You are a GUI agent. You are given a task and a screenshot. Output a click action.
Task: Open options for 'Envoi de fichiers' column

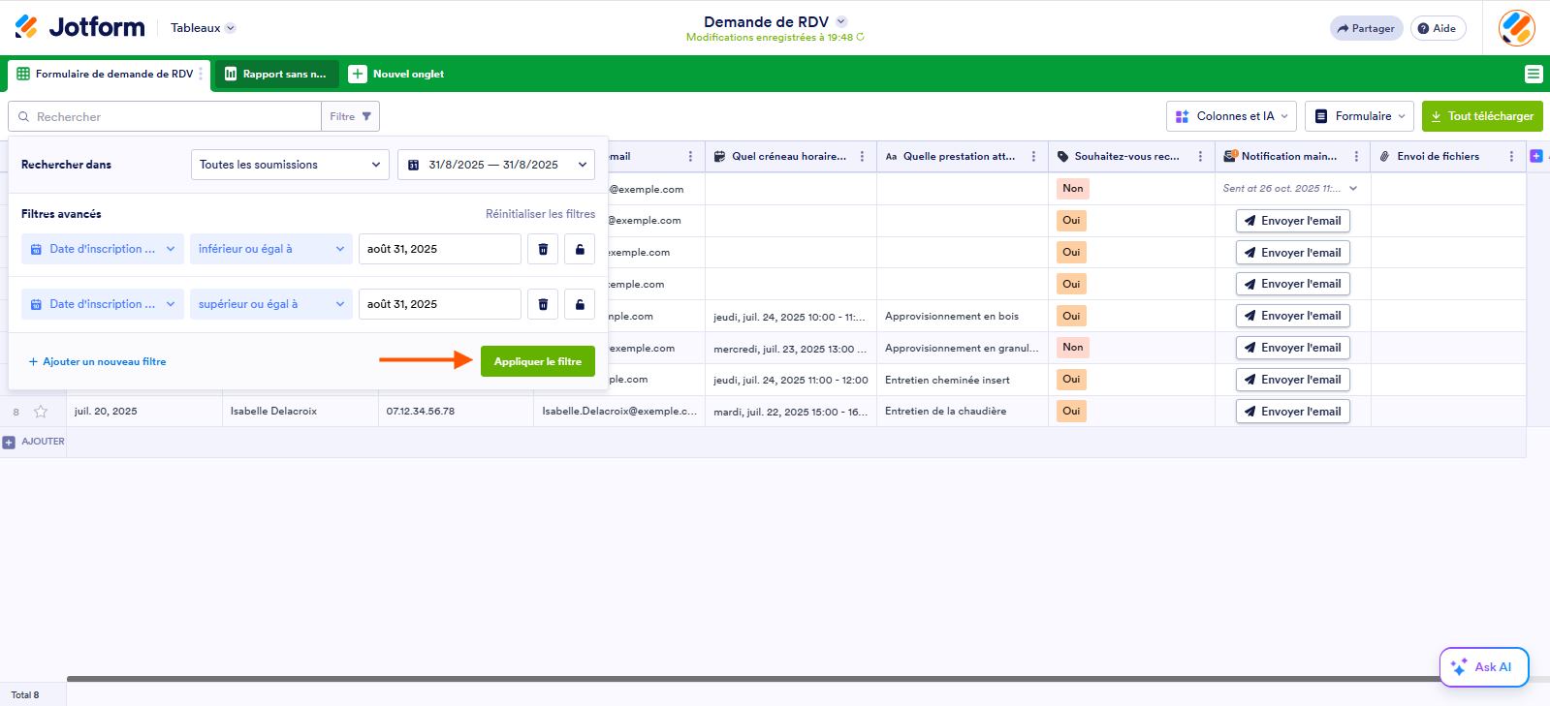(x=1511, y=156)
